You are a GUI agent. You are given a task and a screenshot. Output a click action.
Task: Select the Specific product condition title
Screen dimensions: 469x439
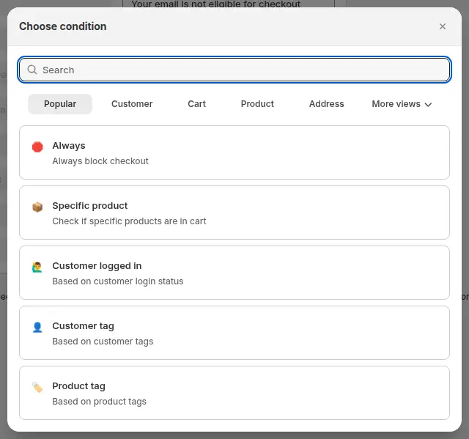[90, 206]
